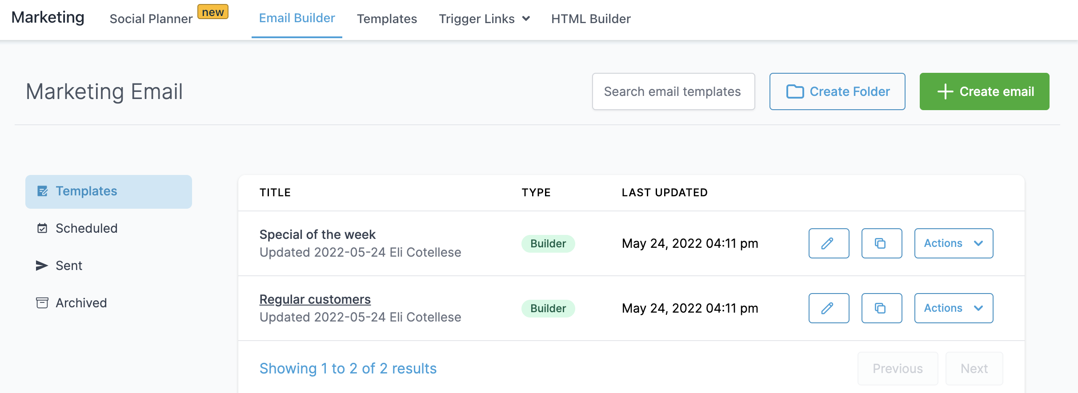Click the Create email button
This screenshot has height=393, width=1078.
coord(984,91)
